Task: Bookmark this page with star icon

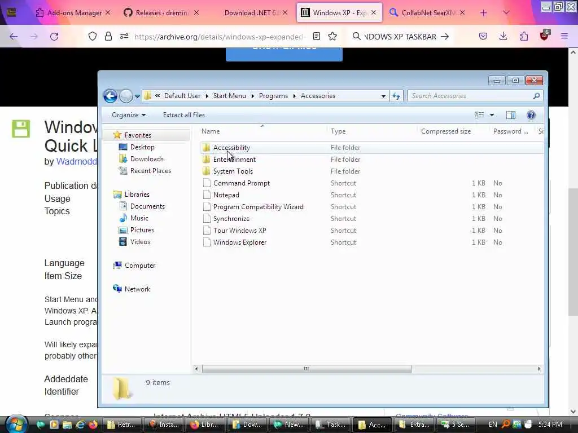Action: click(x=332, y=36)
